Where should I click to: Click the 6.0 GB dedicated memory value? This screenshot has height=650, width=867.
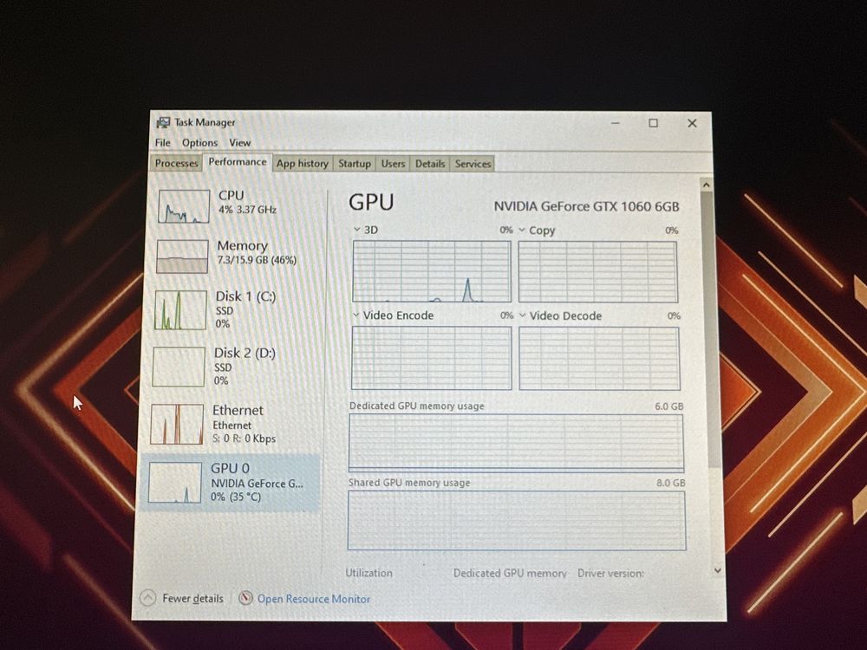[669, 406]
